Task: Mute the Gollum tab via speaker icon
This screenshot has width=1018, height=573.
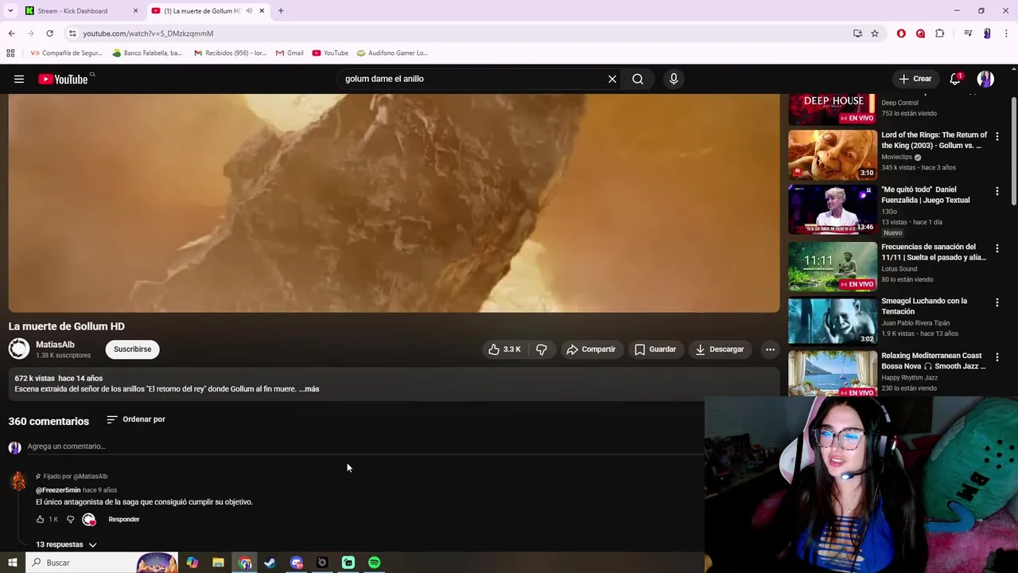Action: tap(249, 11)
